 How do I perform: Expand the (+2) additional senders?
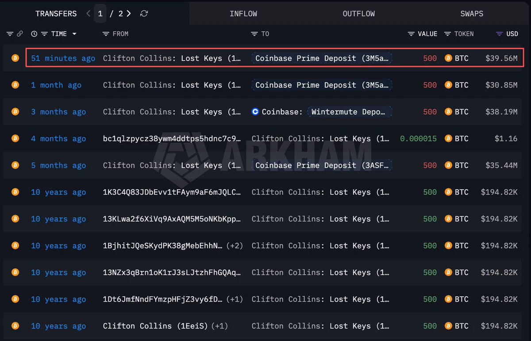[235, 245]
